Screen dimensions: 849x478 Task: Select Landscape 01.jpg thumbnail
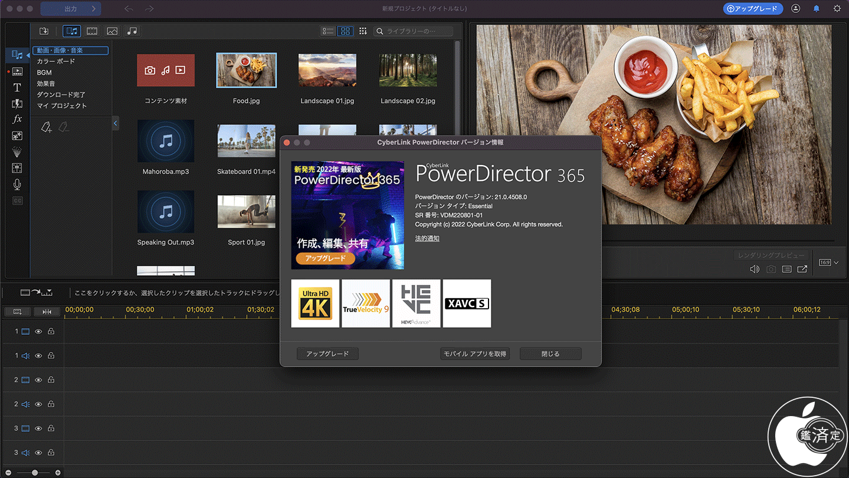tap(327, 71)
